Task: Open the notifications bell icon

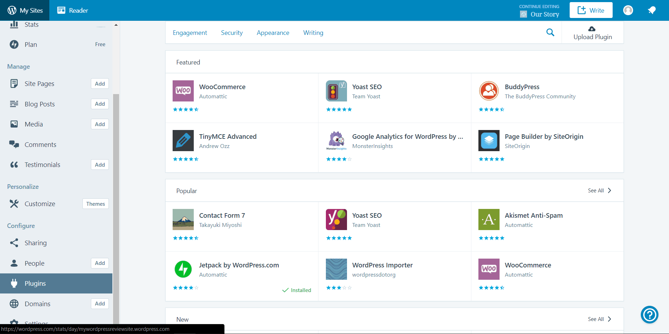Action: coord(651,10)
